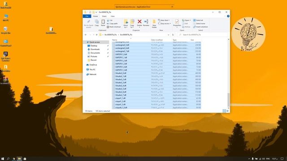Open Epic Games Launcher desktop shortcut
Screen dimensions: 287x161
click(5, 56)
